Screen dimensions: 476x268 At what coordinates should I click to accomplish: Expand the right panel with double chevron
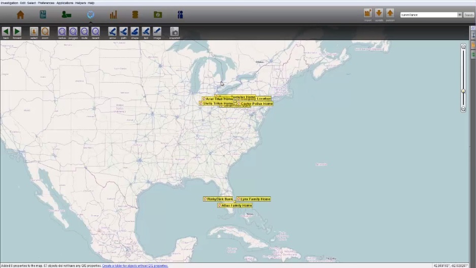(473, 28)
